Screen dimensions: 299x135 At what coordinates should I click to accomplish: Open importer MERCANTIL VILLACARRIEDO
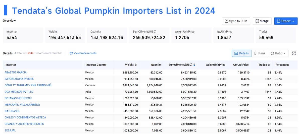pos(22,105)
